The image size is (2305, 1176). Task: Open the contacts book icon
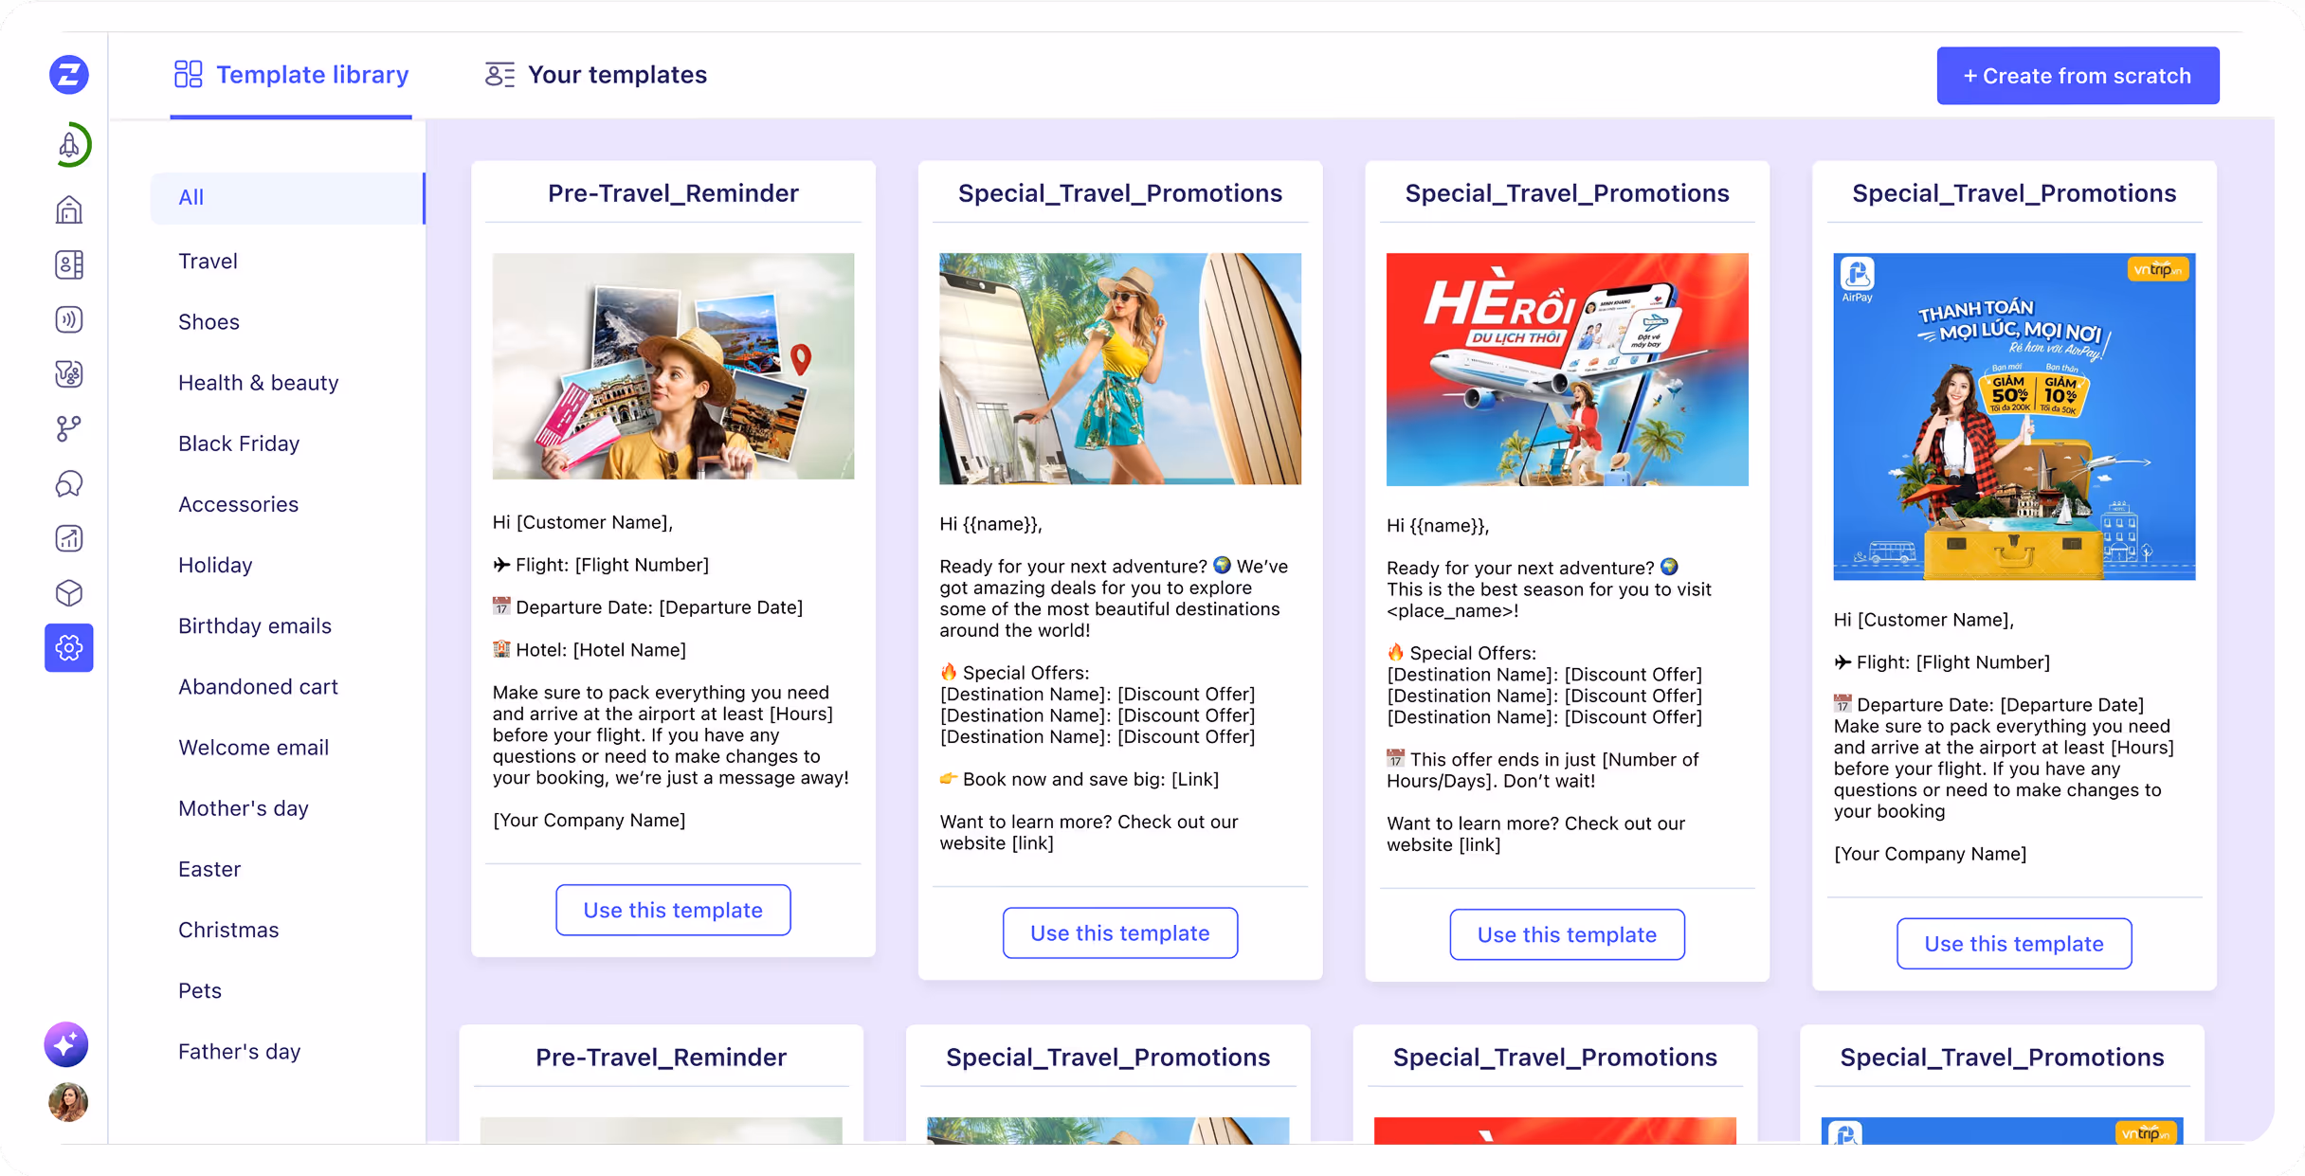pyautogui.click(x=69, y=264)
